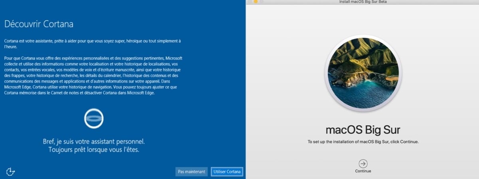Click the Continue label under the arrow
Screen dimensions: 479x179
pyautogui.click(x=363, y=171)
